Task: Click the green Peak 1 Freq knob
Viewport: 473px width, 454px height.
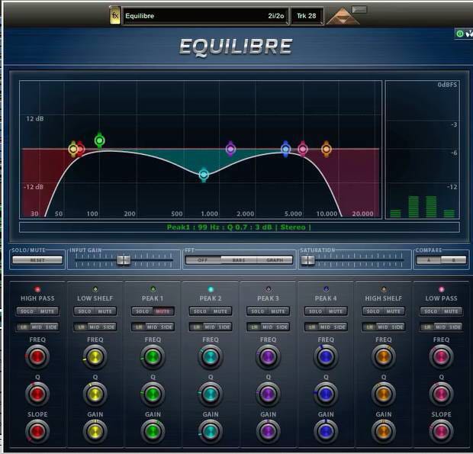Action: click(x=153, y=357)
